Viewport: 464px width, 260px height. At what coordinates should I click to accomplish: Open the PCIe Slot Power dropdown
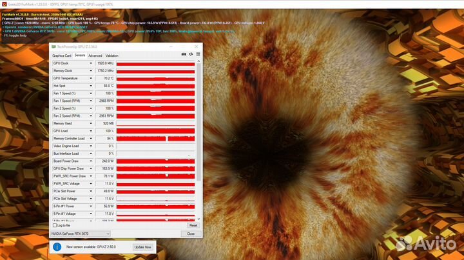[x=91, y=192]
